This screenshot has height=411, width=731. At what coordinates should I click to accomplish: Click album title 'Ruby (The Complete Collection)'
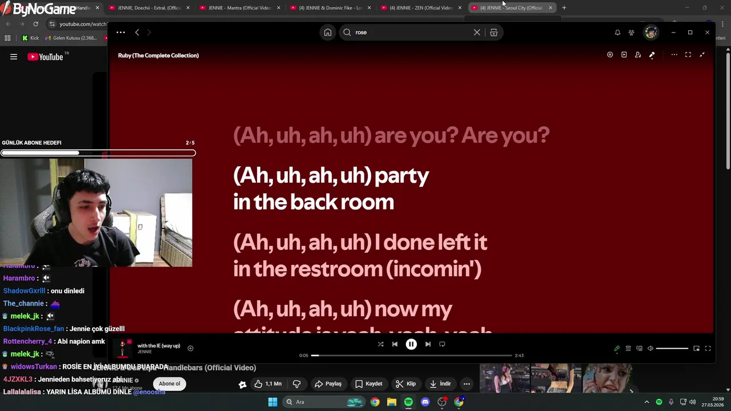(x=158, y=55)
